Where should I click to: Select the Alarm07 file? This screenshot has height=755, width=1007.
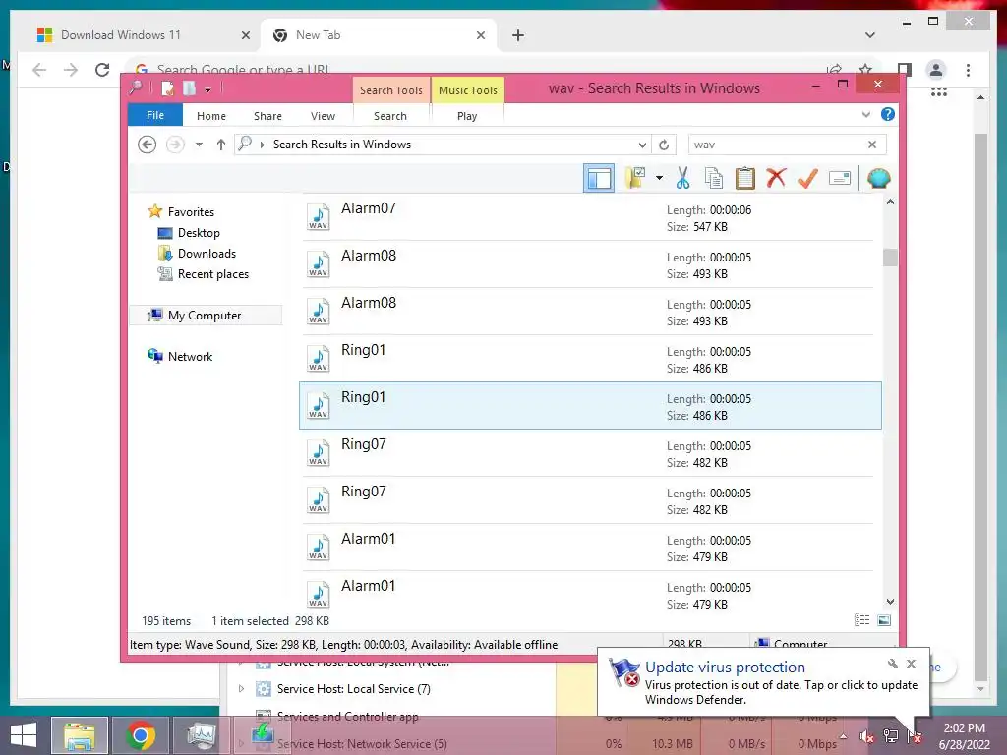(x=590, y=217)
